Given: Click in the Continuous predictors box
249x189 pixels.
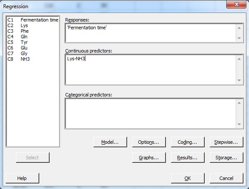Looking at the screenshot, I should [x=151, y=69].
